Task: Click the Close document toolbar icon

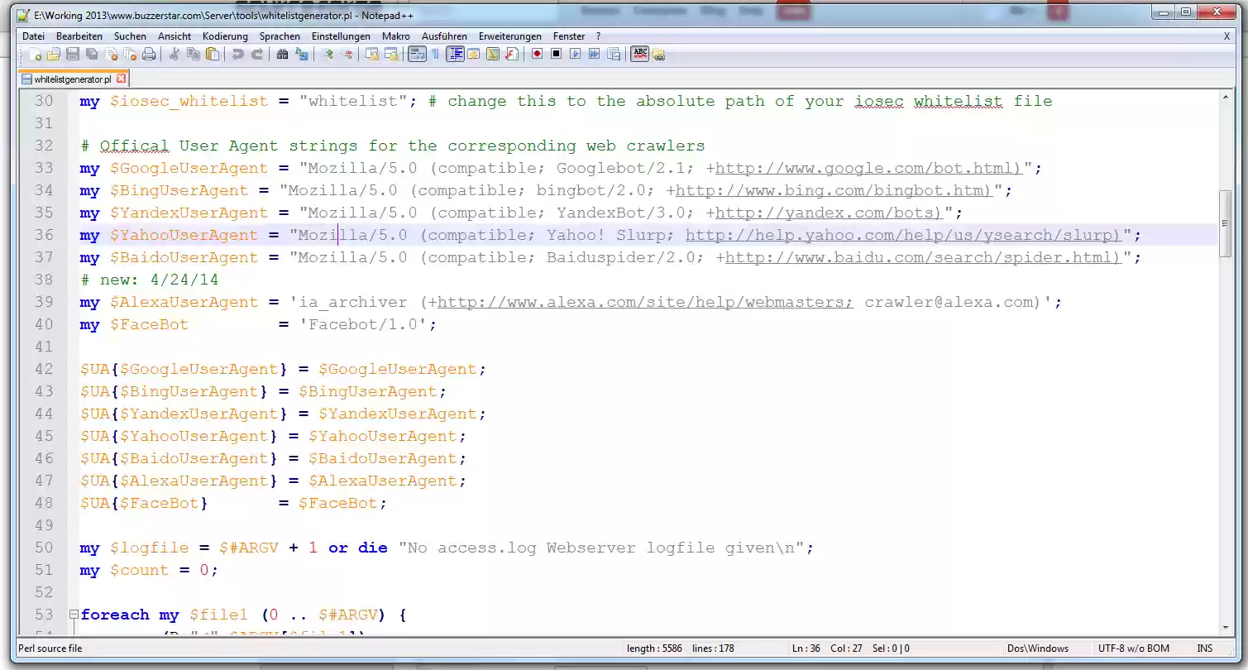Action: tap(111, 55)
